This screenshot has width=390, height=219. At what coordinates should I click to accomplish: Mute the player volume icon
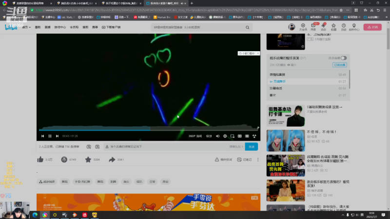pos(217,136)
